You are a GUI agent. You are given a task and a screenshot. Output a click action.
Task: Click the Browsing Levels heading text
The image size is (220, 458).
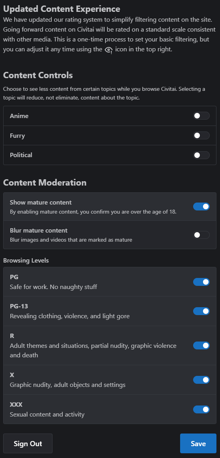(x=26, y=260)
